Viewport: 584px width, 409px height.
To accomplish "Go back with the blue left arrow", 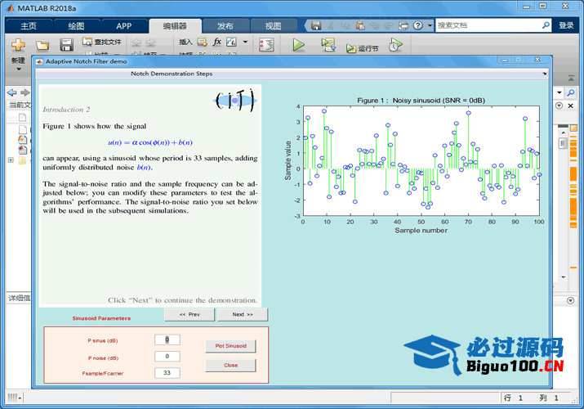I will (x=12, y=92).
